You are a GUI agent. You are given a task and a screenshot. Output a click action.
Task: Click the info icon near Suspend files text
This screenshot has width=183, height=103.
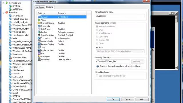point(97,66)
